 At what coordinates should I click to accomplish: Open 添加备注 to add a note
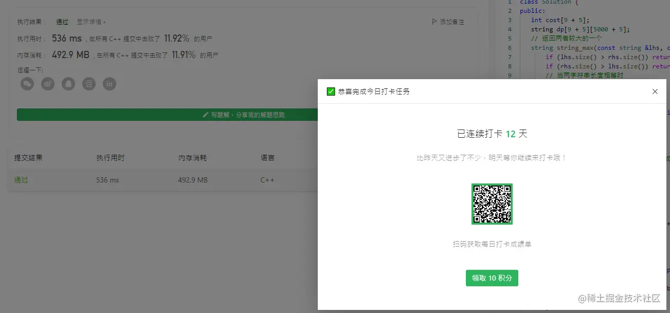[x=448, y=22]
